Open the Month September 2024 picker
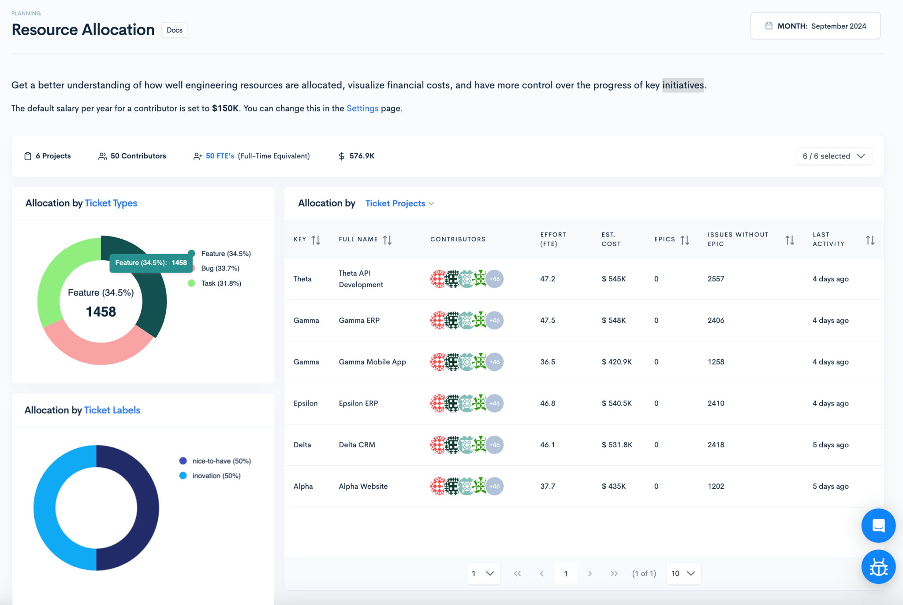Viewport: 903px width, 605px height. click(x=815, y=26)
